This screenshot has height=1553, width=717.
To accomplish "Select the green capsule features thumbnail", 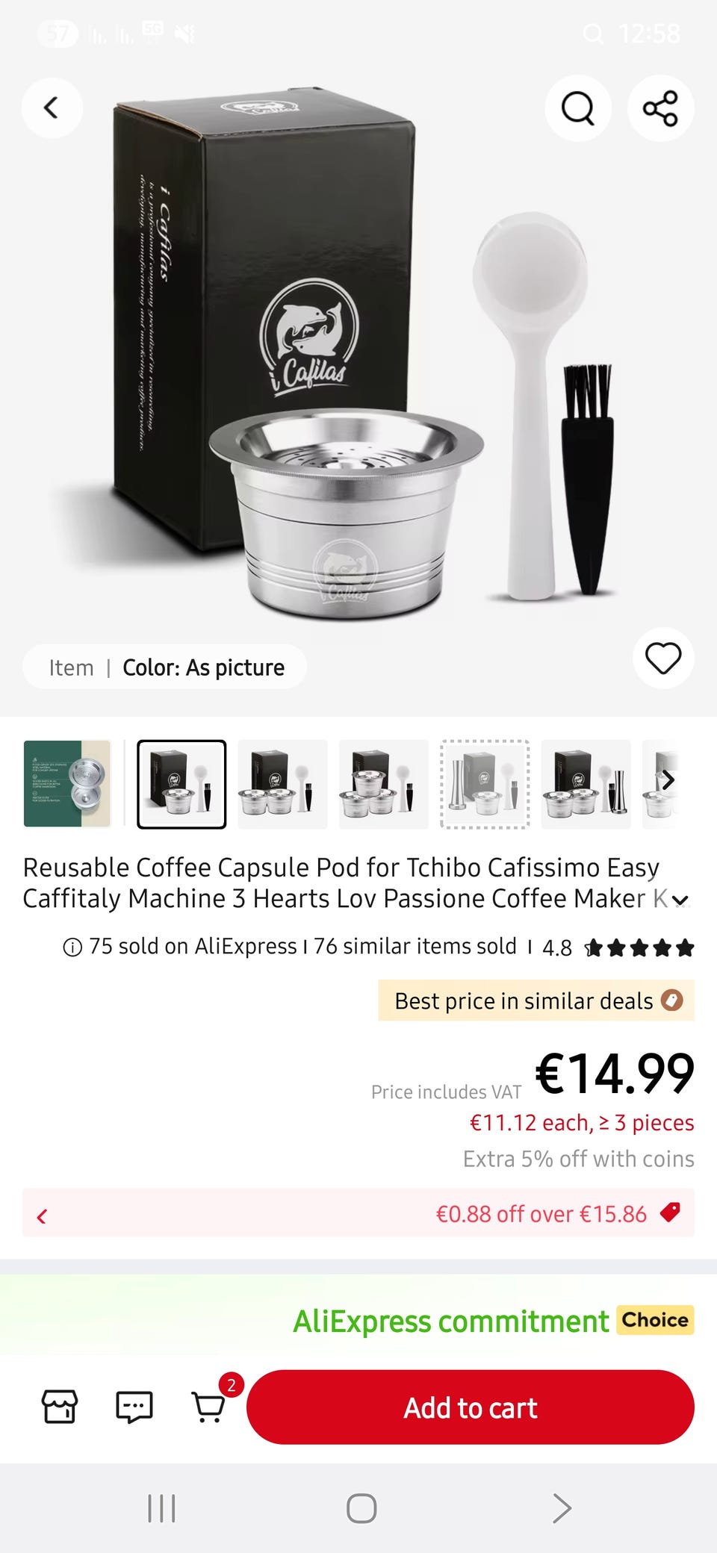I will [x=67, y=784].
